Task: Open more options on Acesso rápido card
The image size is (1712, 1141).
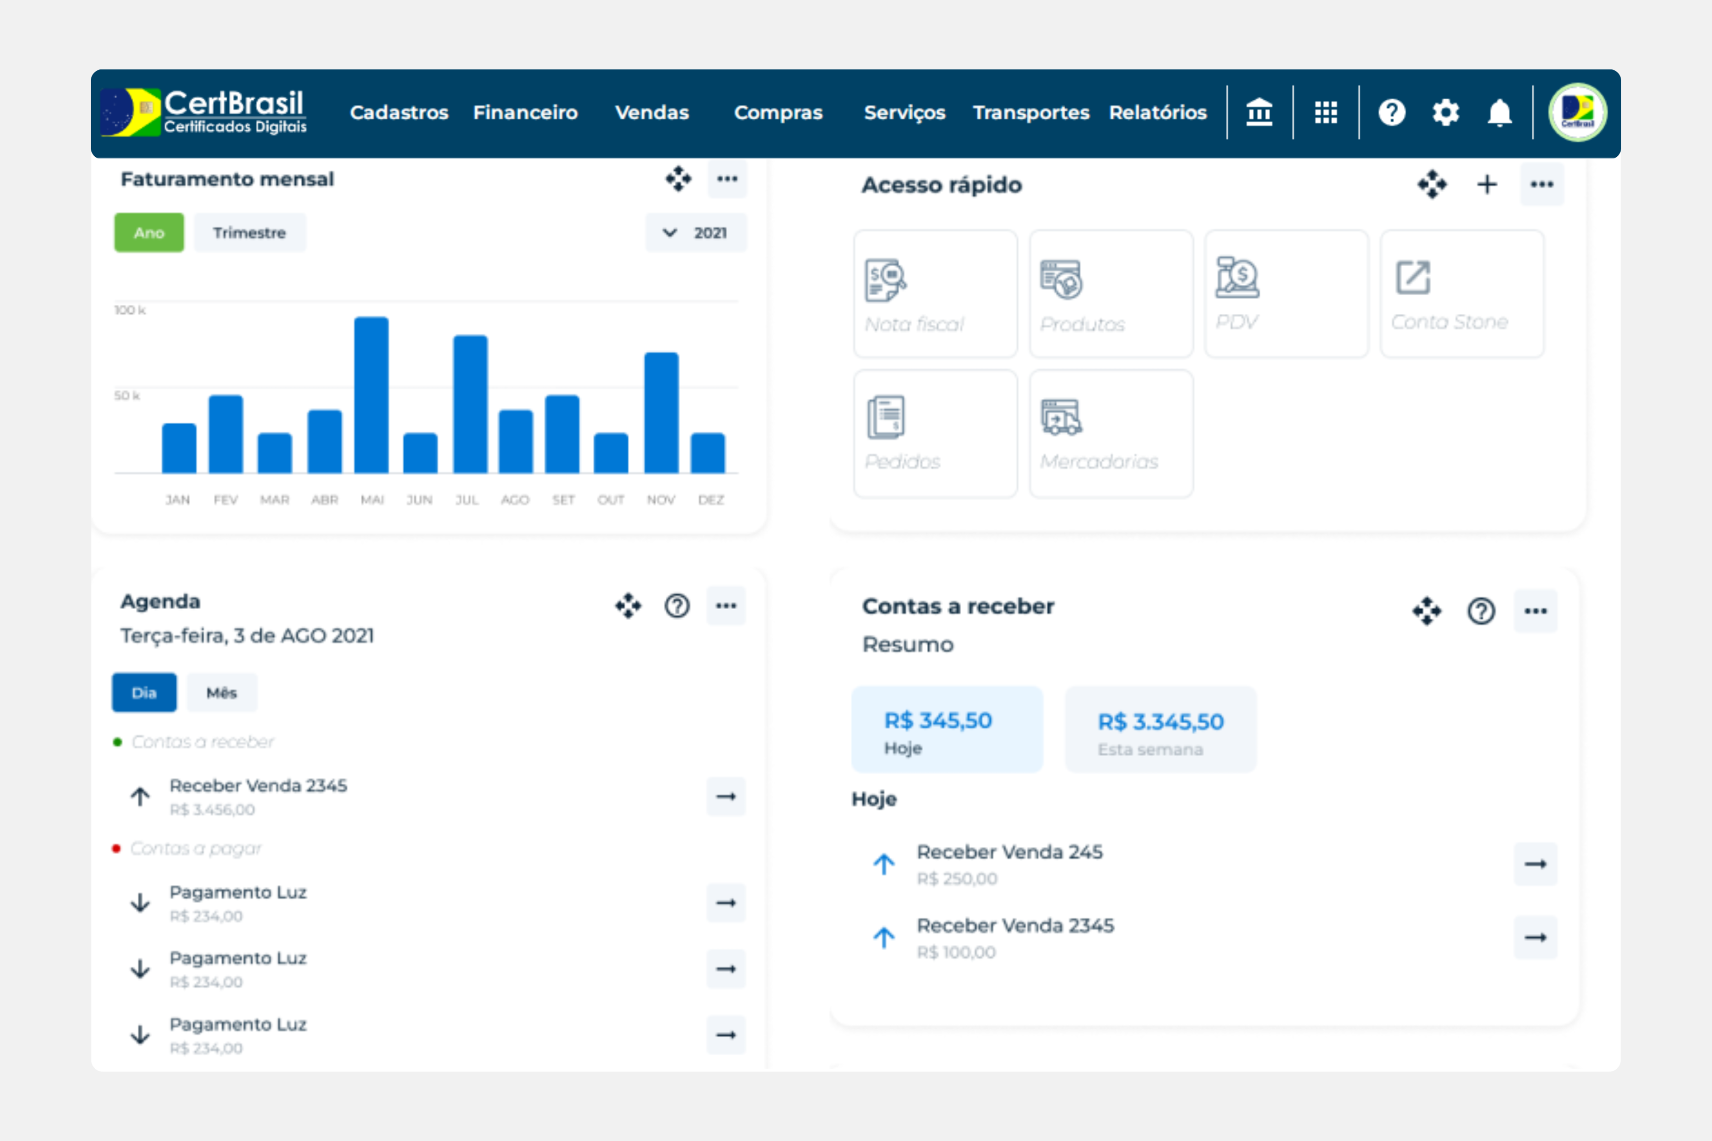Action: click(x=1542, y=184)
